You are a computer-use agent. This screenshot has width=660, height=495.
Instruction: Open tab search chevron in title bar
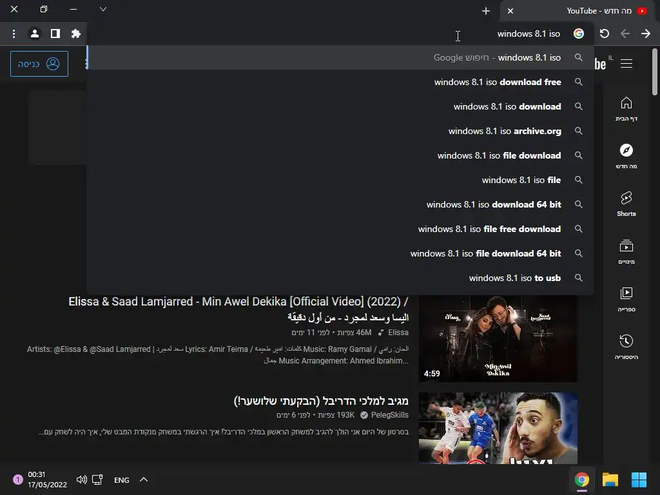(x=103, y=9)
